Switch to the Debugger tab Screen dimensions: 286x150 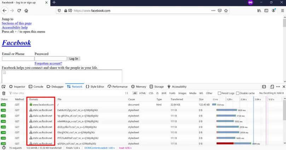55,87
